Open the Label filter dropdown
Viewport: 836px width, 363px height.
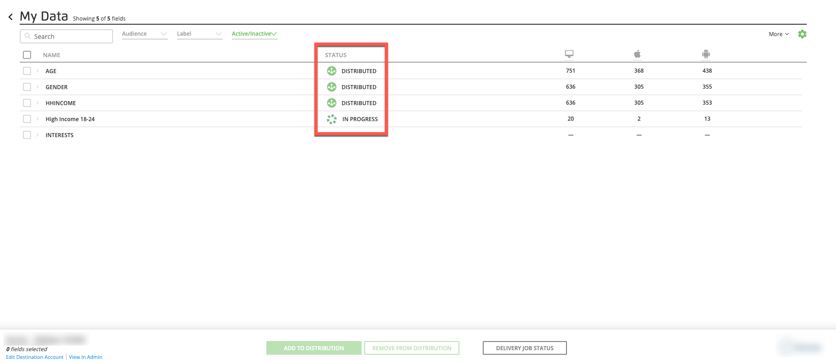point(199,34)
